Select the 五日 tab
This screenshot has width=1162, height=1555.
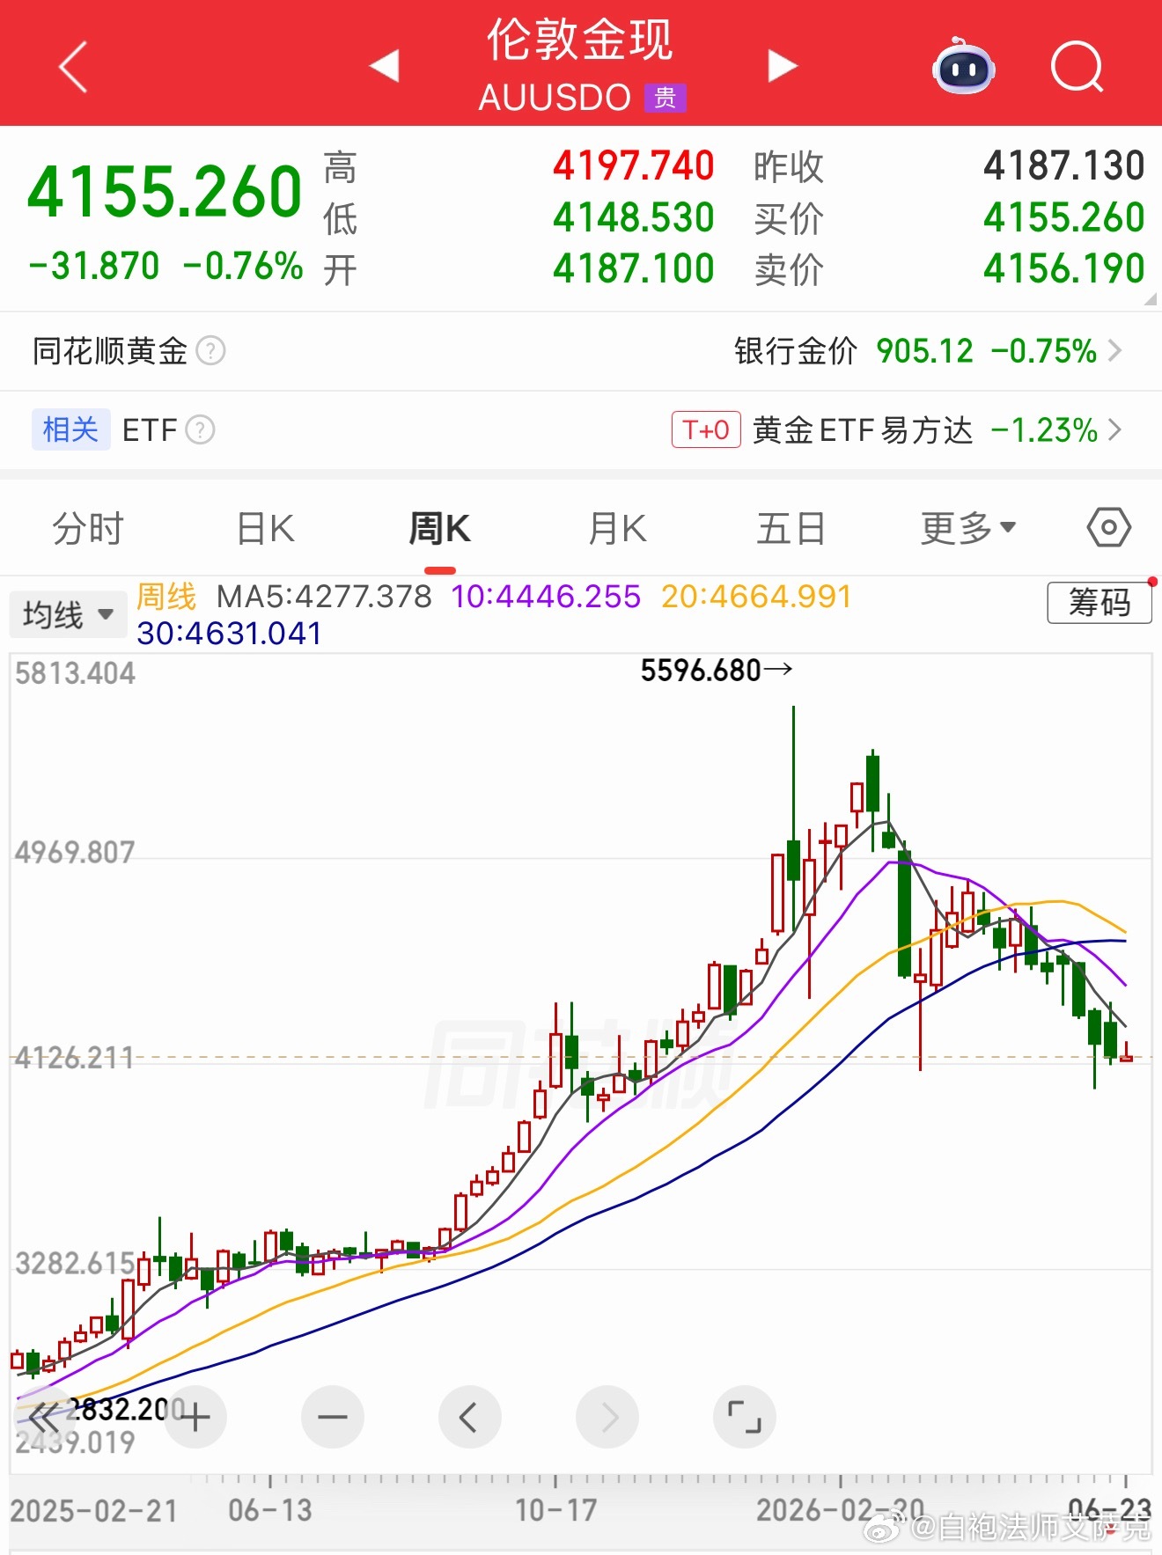[791, 529]
